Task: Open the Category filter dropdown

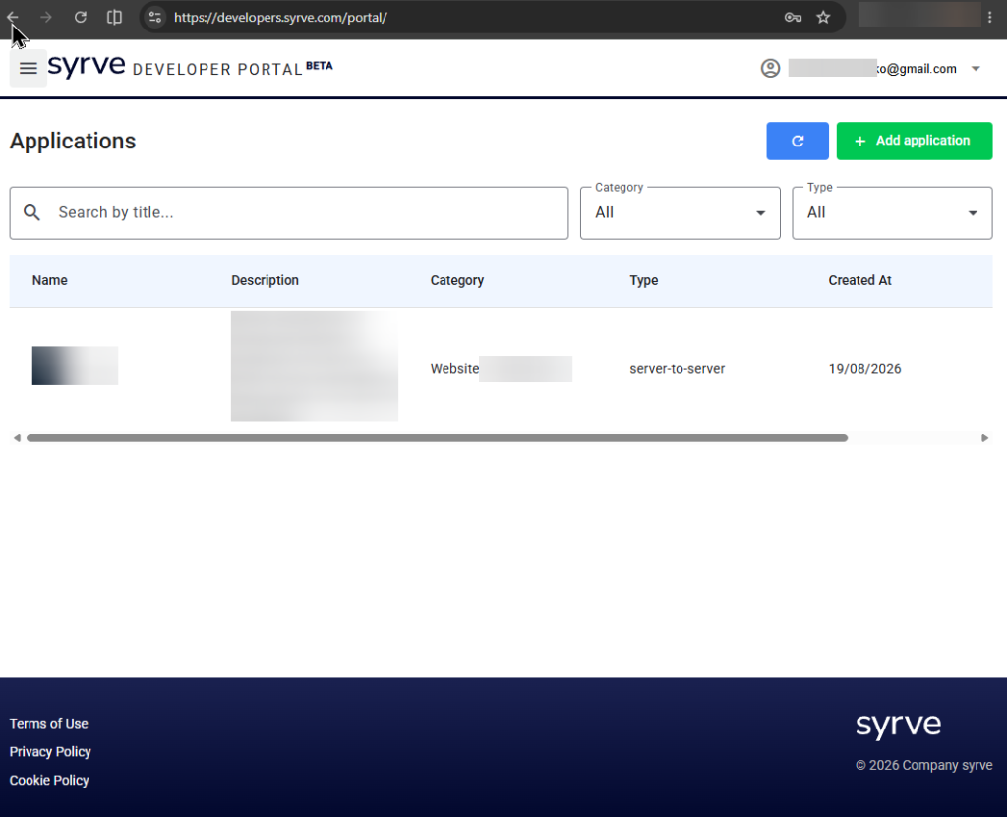Action: click(x=681, y=213)
